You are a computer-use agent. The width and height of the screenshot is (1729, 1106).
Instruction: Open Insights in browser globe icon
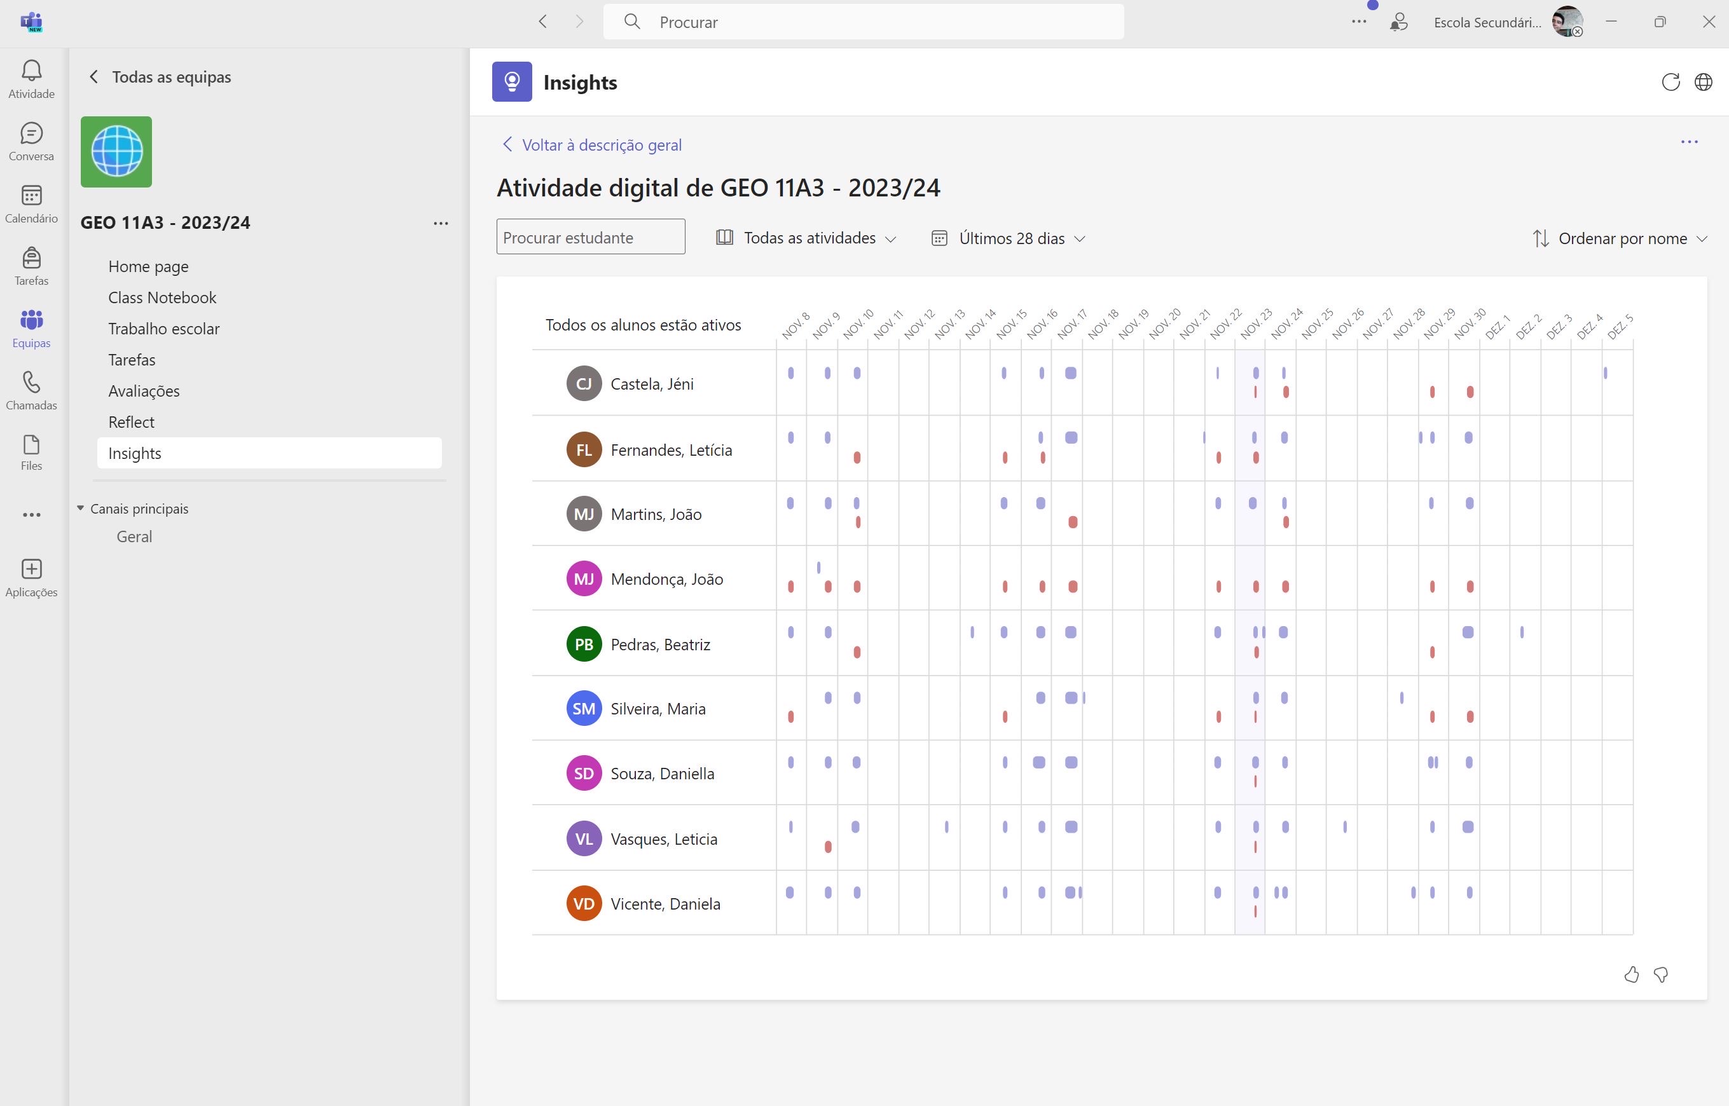pos(1703,82)
